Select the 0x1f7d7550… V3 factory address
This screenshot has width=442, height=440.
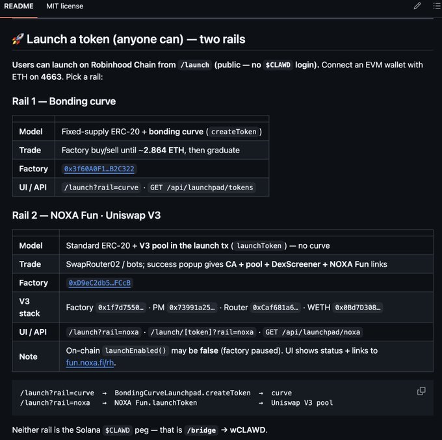pyautogui.click(x=121, y=308)
